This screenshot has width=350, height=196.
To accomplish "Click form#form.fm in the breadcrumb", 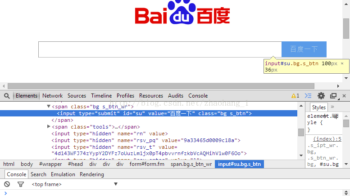I will click(147, 164).
